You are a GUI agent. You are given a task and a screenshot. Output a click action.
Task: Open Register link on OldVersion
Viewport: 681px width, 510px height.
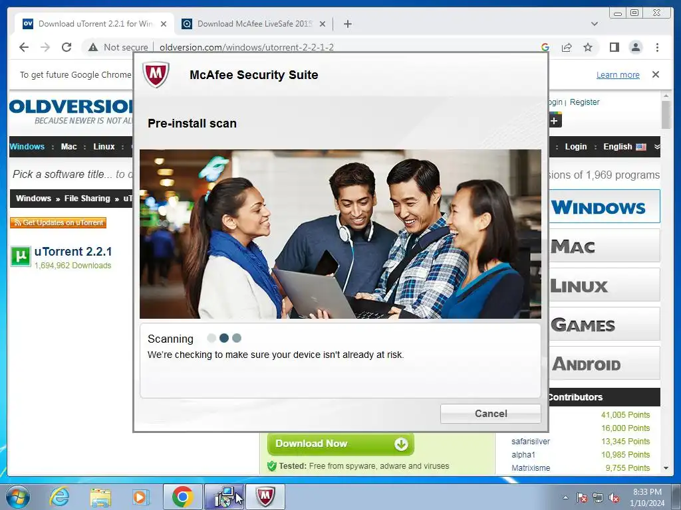[x=584, y=102]
